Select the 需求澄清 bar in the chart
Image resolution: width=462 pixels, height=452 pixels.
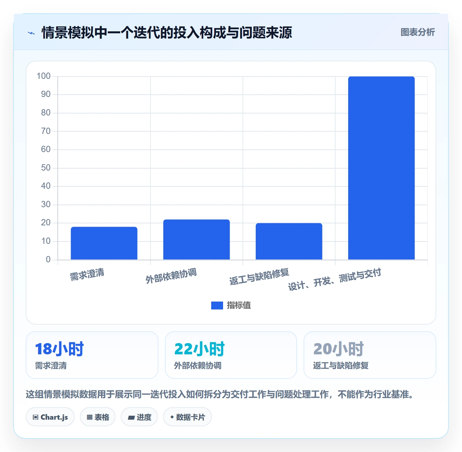[104, 243]
